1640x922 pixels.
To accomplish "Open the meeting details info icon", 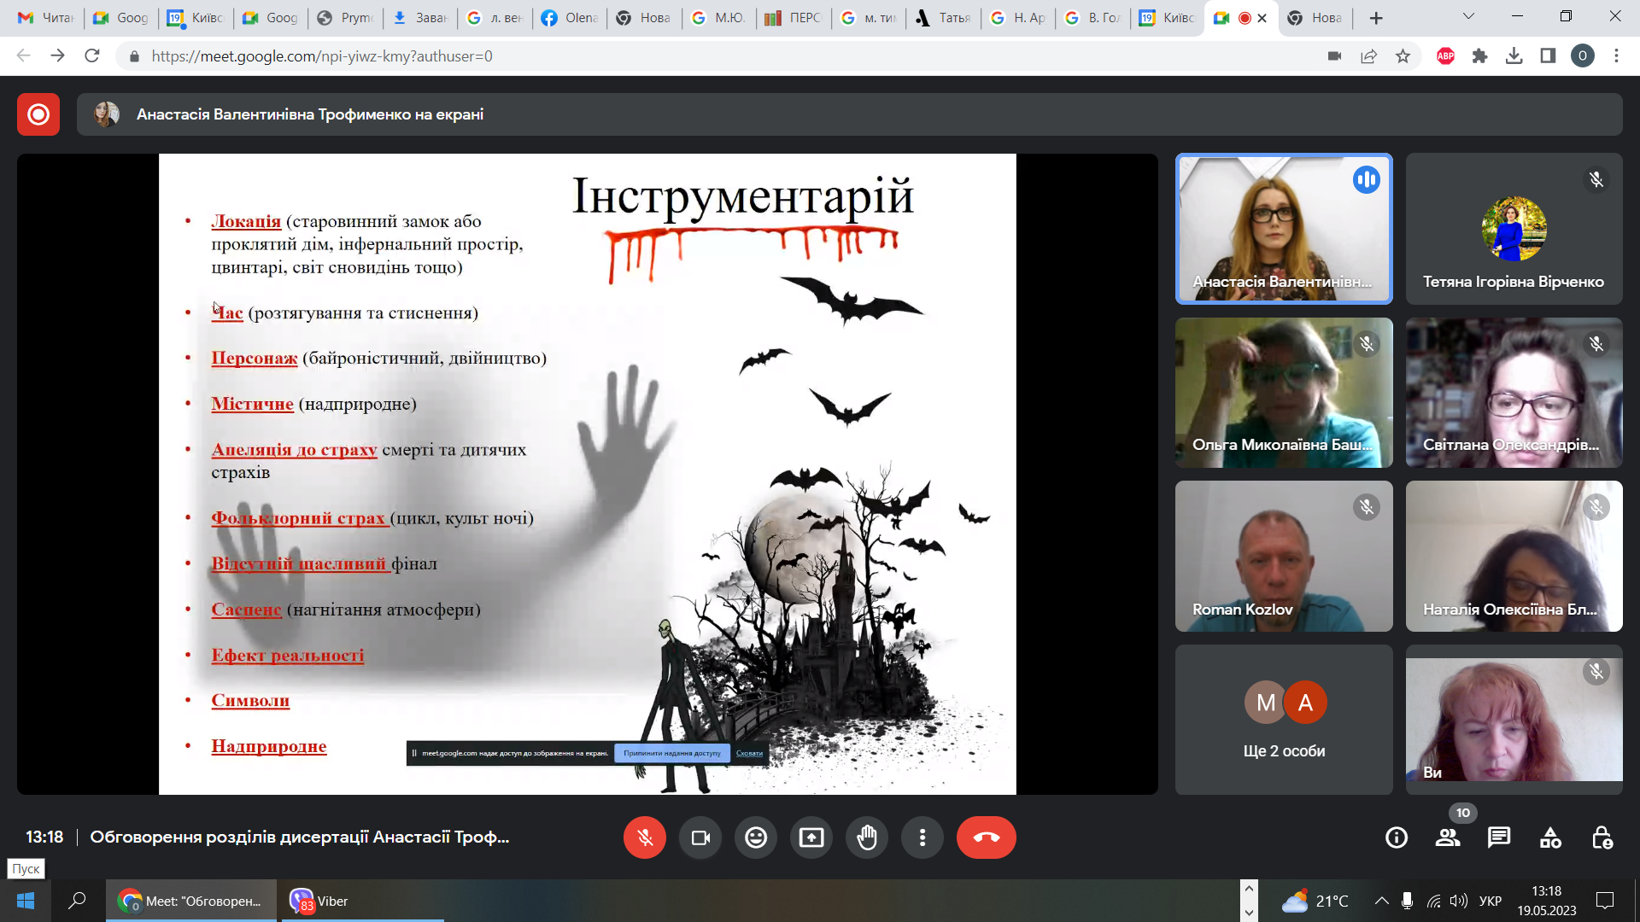I will pyautogui.click(x=1397, y=837).
